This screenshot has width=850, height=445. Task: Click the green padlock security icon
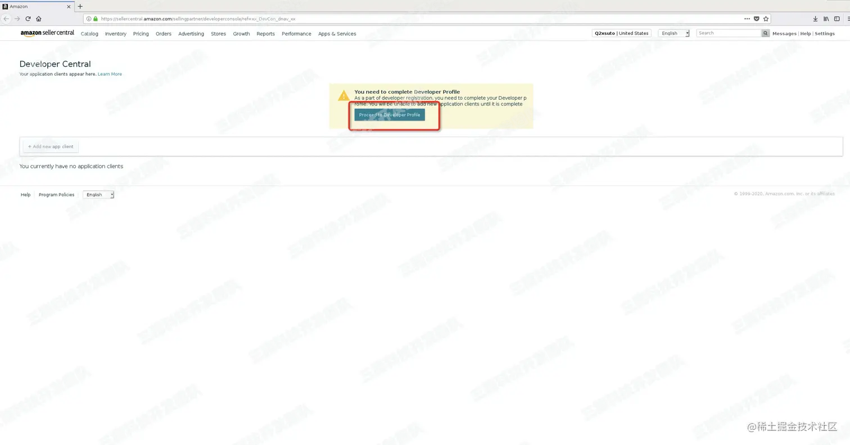(x=96, y=19)
